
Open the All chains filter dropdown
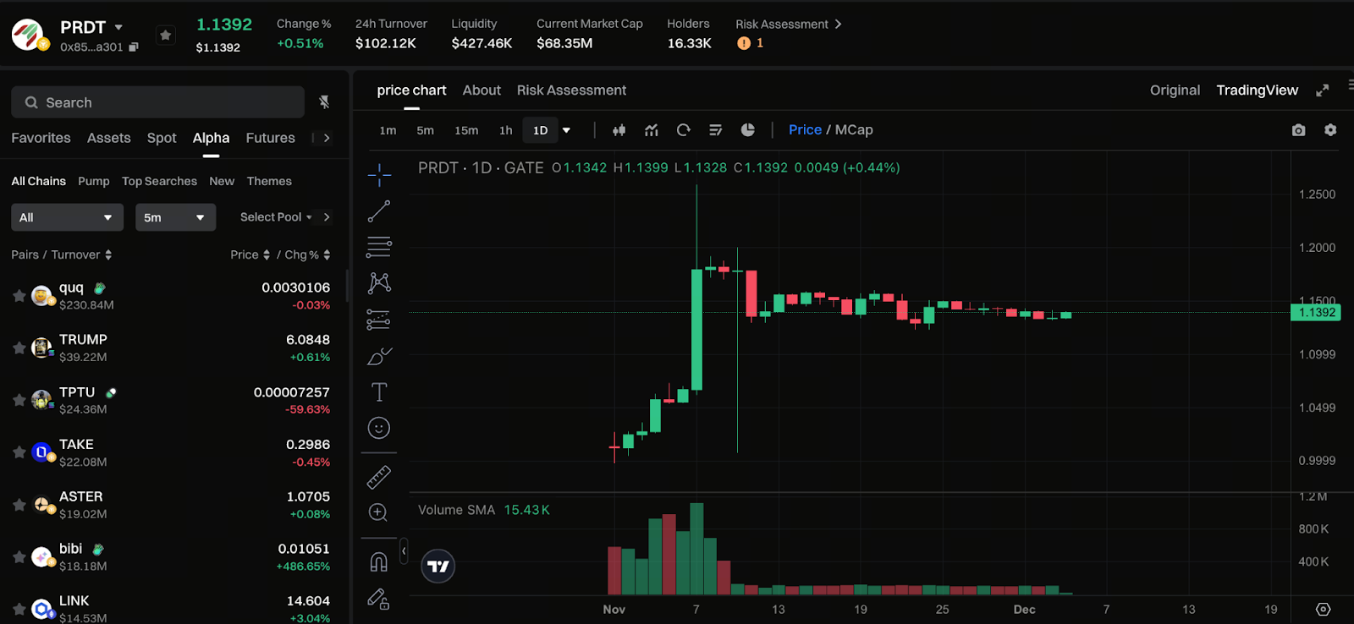(x=67, y=217)
